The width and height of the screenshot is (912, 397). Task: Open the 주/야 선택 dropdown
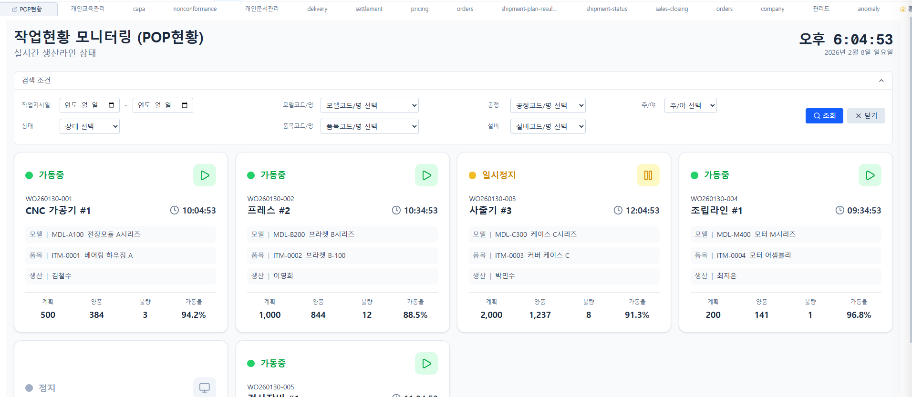[690, 105]
